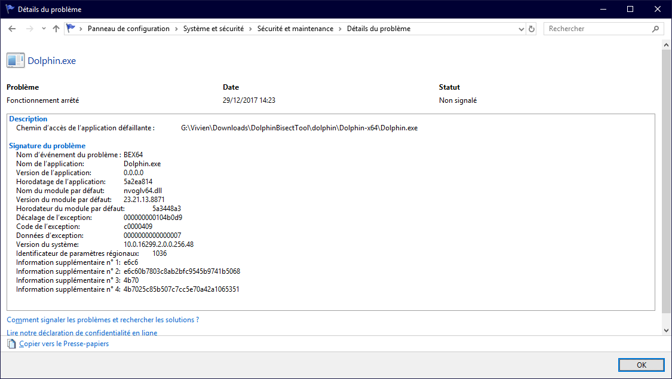Click the Description section heading
The image size is (672, 379).
click(x=28, y=119)
